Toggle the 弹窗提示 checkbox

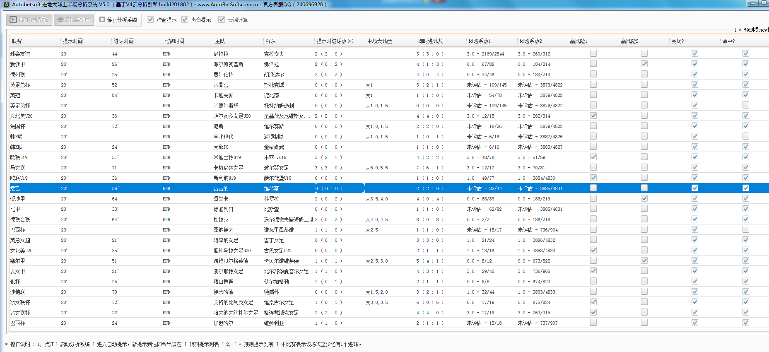pyautogui.click(x=150, y=19)
